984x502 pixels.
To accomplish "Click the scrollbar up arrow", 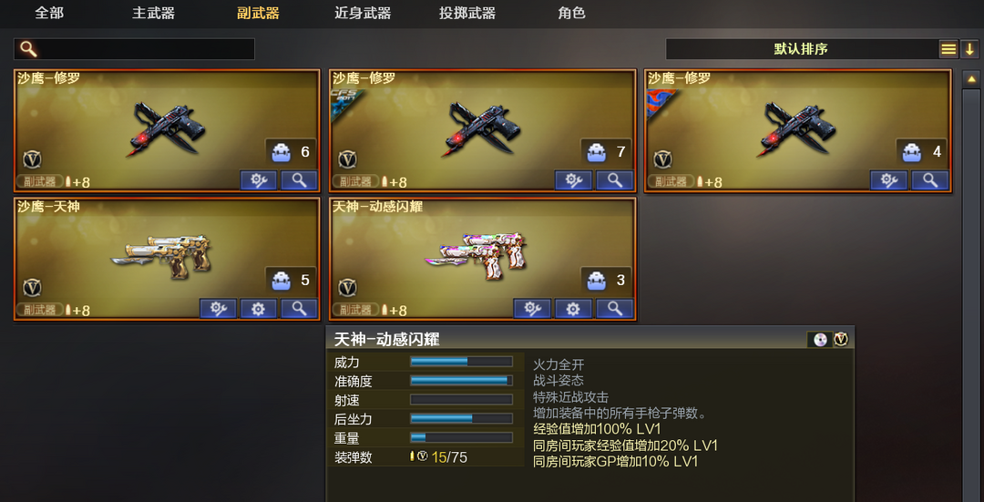I will click(971, 79).
